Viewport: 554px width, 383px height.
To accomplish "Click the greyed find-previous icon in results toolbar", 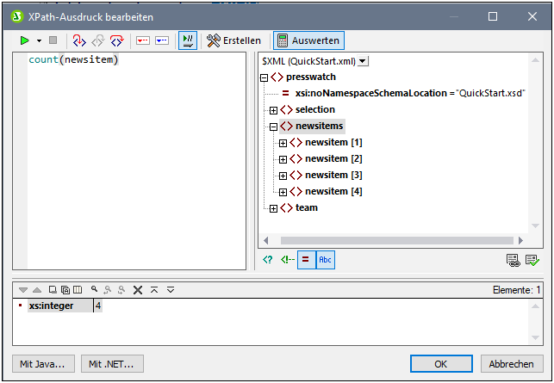I will click(x=121, y=290).
